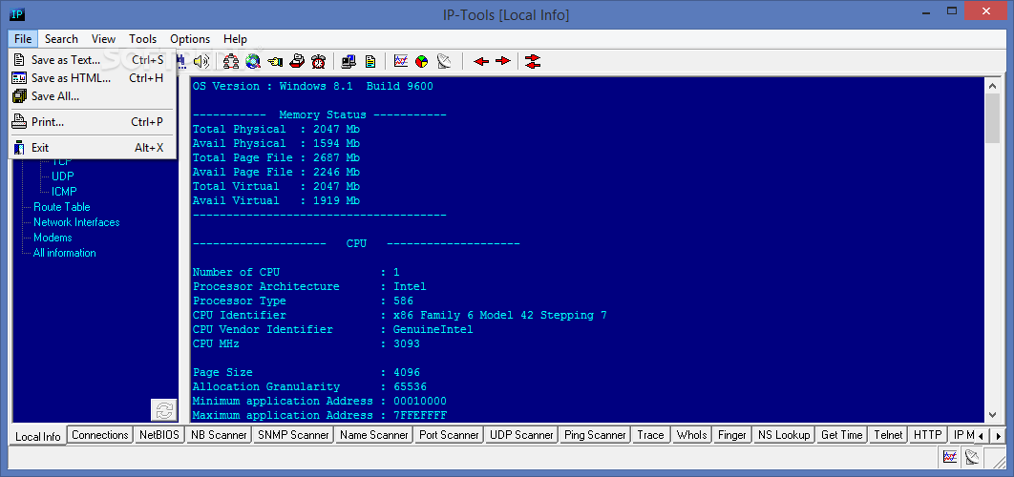The image size is (1014, 477).
Task: Click the two computers toolbar icon
Action: point(349,61)
